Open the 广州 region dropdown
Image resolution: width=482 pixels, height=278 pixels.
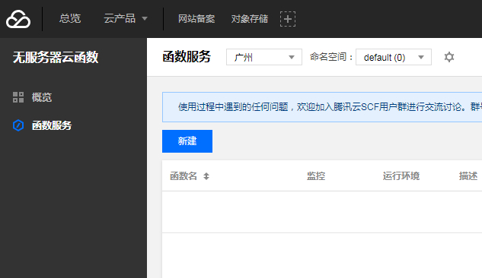click(264, 57)
